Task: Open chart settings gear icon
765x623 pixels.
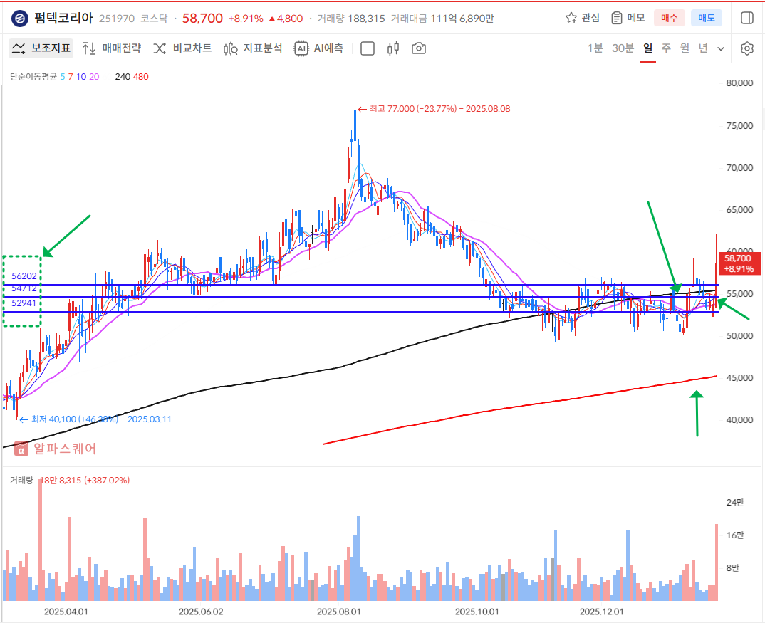Action: 746,48
